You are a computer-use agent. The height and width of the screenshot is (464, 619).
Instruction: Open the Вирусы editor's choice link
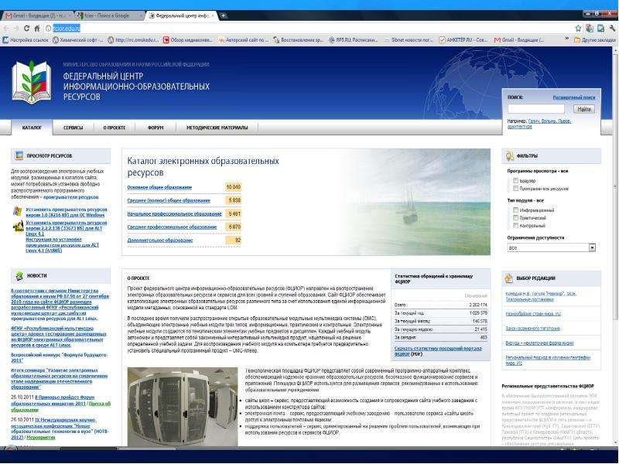tap(539, 343)
